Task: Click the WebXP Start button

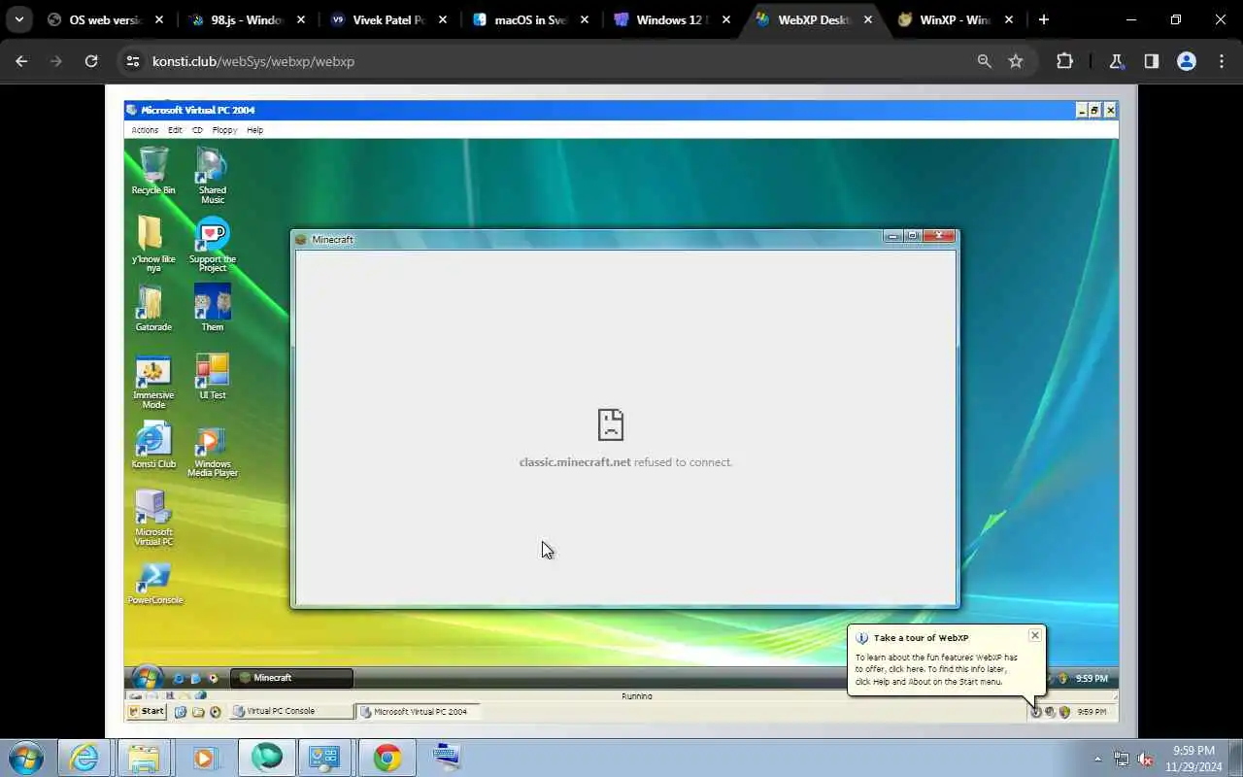Action: tap(147, 711)
